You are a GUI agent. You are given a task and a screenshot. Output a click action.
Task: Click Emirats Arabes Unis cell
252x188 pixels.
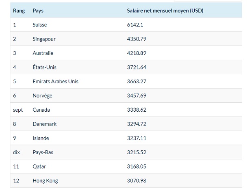coord(55,81)
